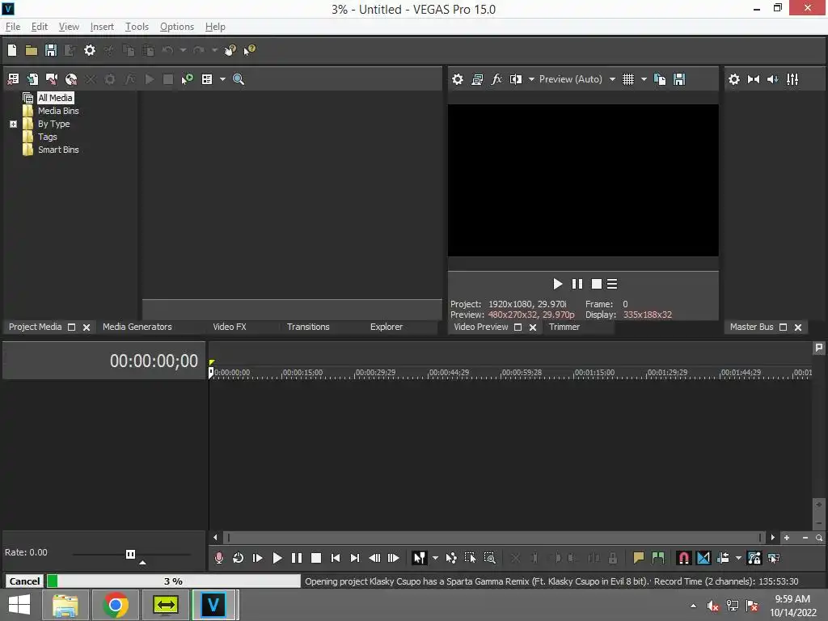Screen dimensions: 828x621
Task: Open the Redo history dropdown arrow
Action: pyautogui.click(x=214, y=50)
